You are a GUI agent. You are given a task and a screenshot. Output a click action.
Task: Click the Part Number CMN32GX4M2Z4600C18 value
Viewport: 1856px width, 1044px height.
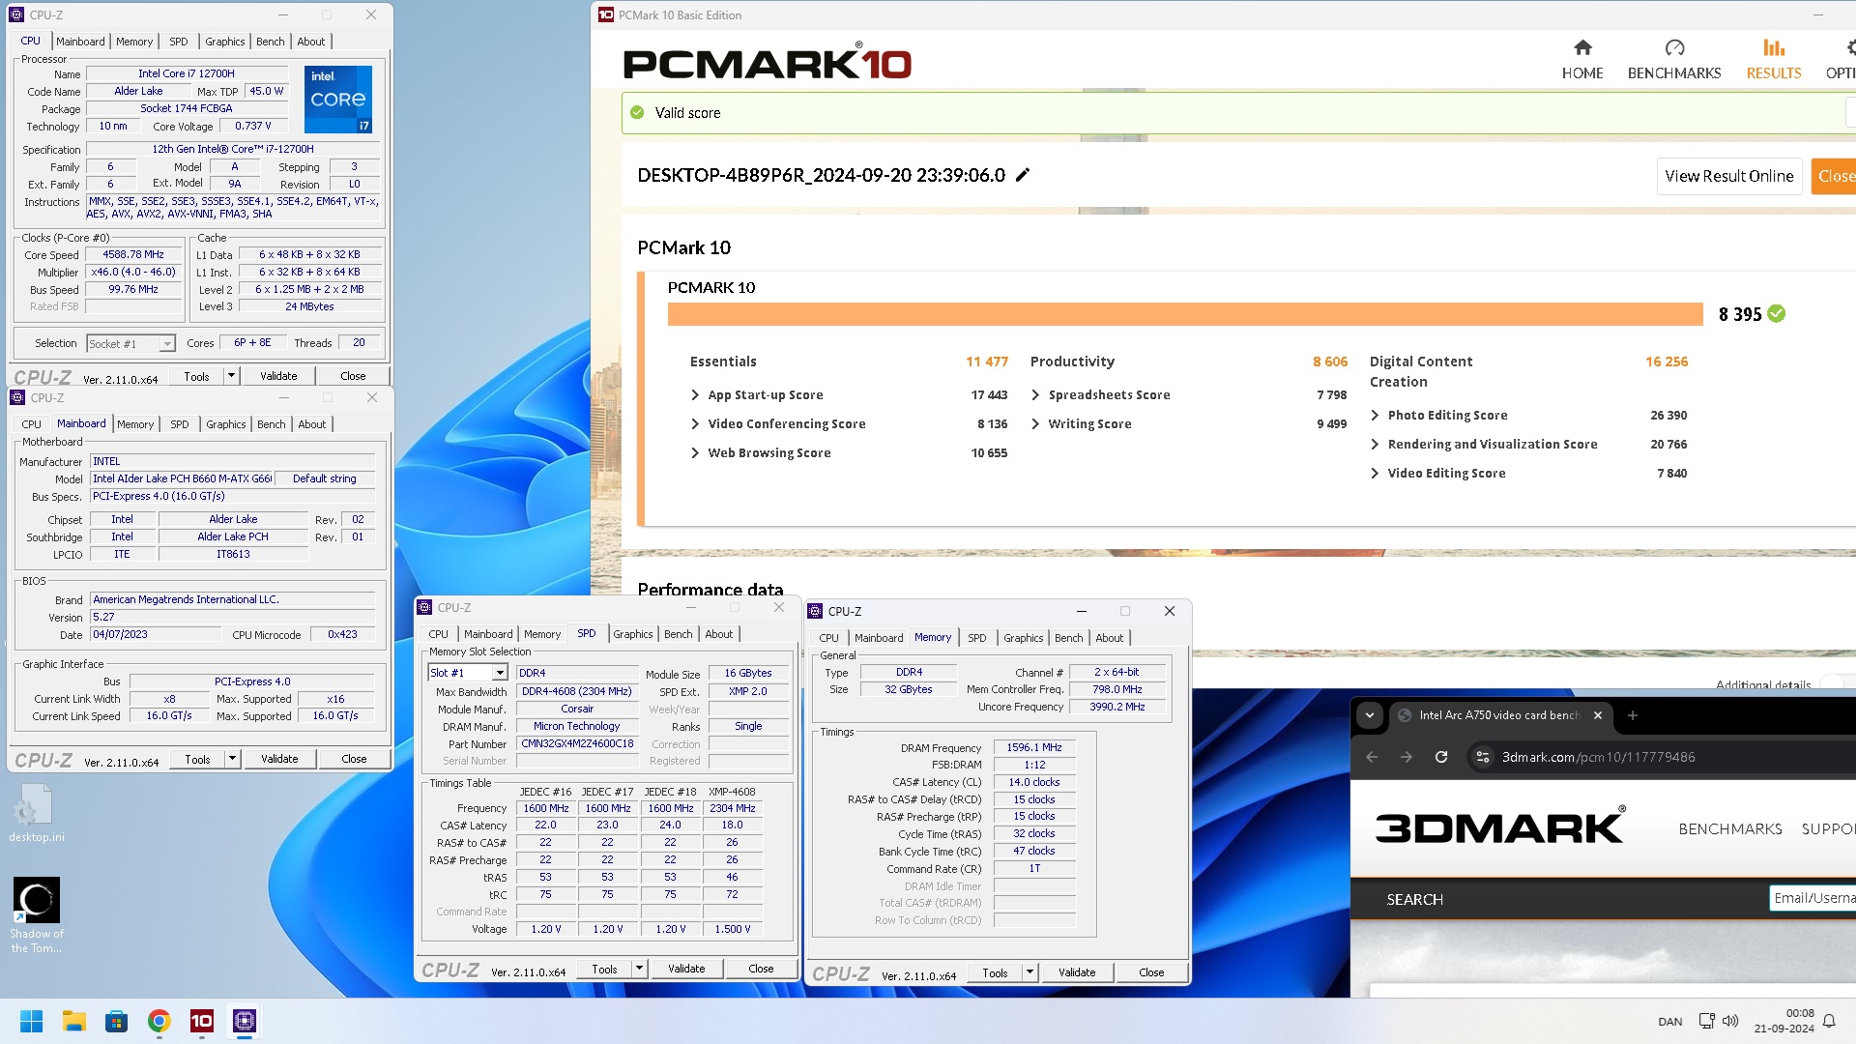577,743
